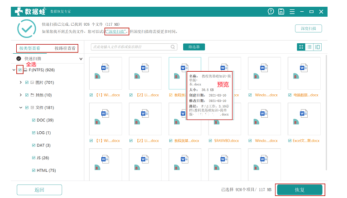Viewport: 347px width, 198px height.
Task: Switch to preview pane view icon
Action: tap(318, 47)
